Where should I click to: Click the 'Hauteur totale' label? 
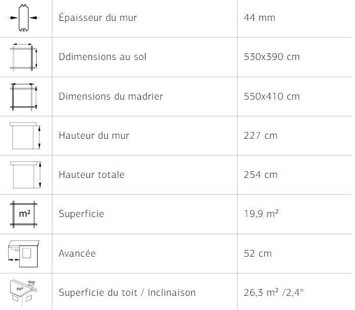pyautogui.click(x=92, y=174)
